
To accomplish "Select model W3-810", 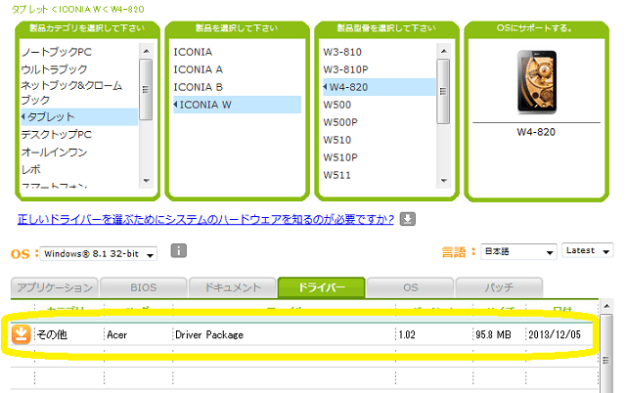I will click(342, 52).
